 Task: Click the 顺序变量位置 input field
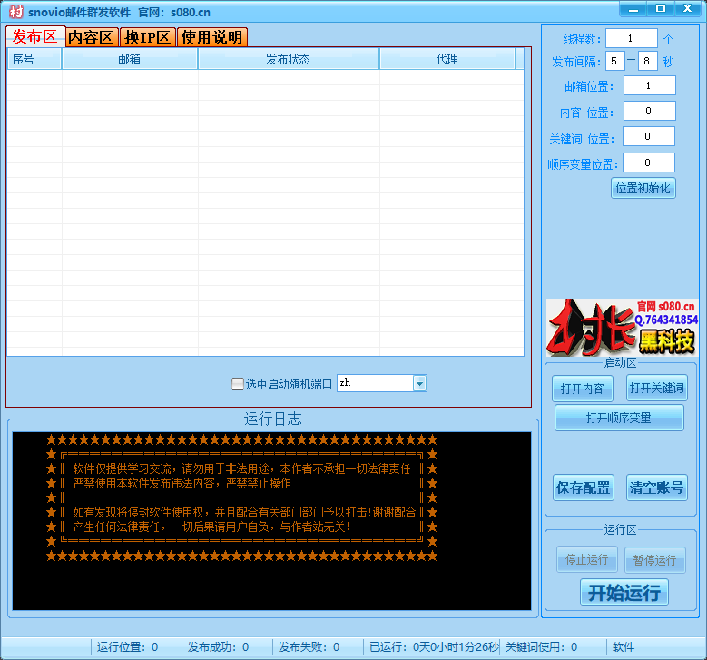(x=648, y=163)
